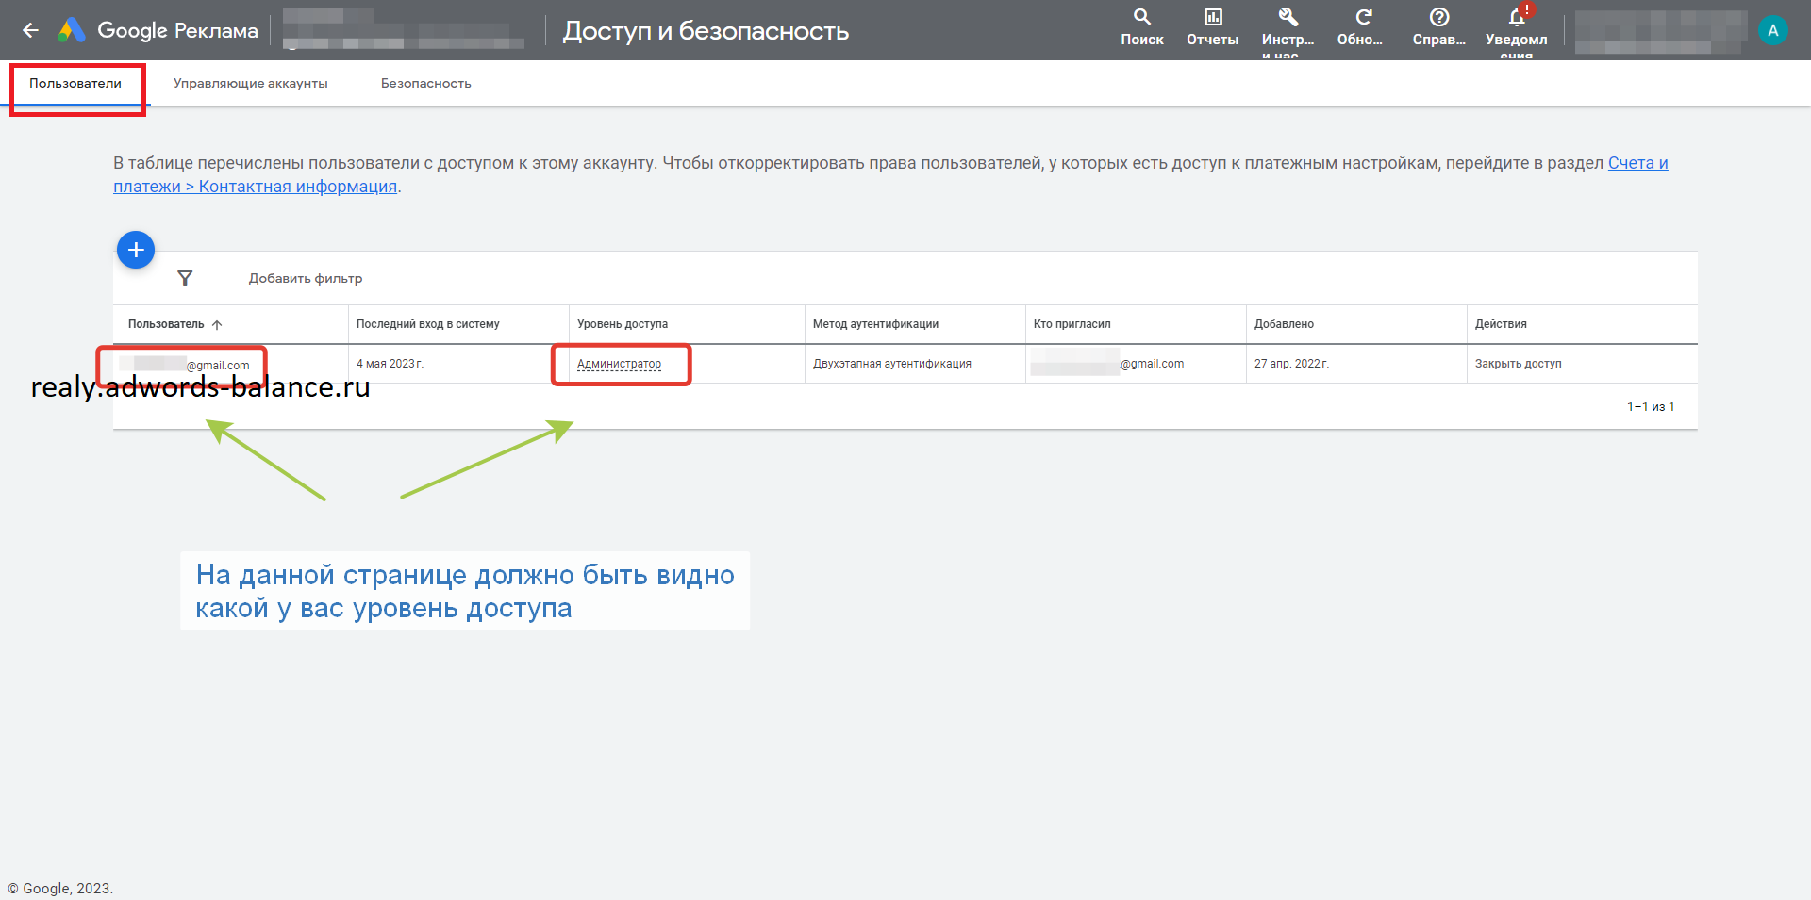This screenshot has height=900, width=1811.
Task: Click the Уровень доступа column header
Action: (623, 324)
